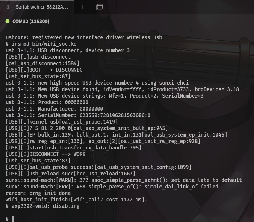254x222 pixels.
Task: Click the green connection status dot
Action: 8,22
